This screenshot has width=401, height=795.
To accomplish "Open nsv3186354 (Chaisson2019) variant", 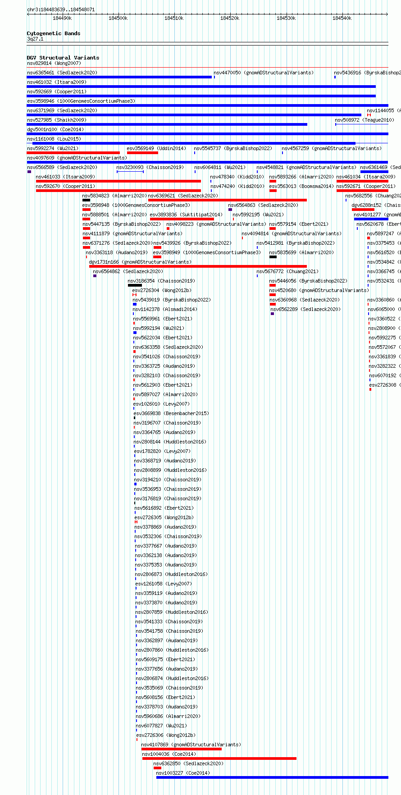I will click(x=162, y=281).
